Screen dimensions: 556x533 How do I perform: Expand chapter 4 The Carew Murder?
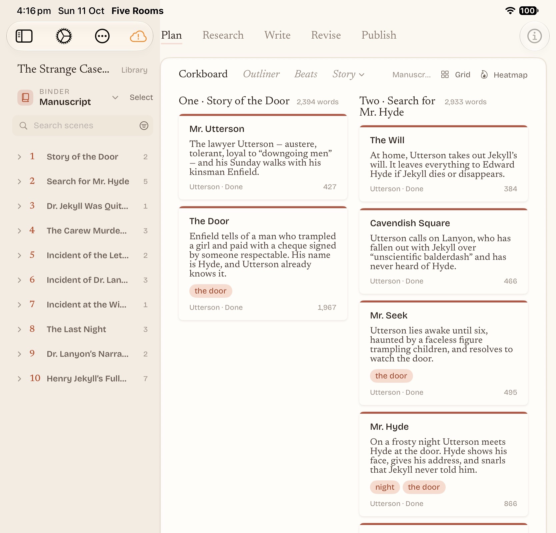pos(19,231)
